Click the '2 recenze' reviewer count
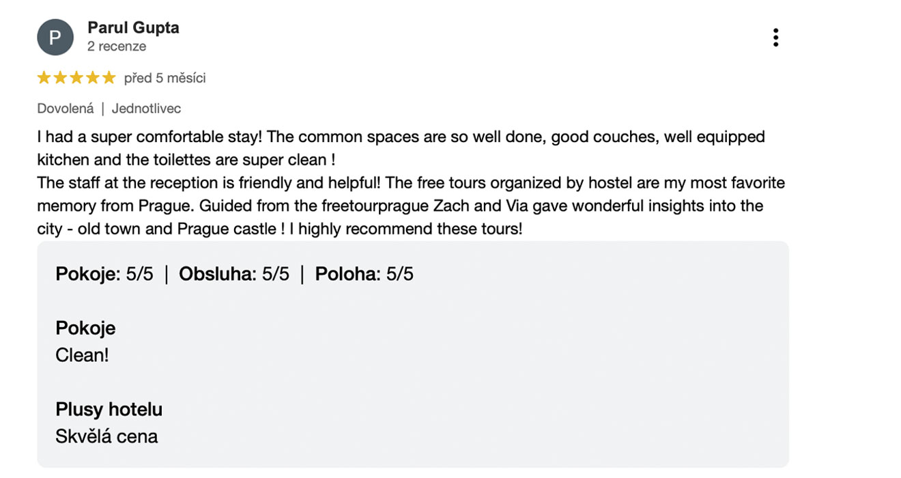Screen dimensions: 901x478 click(x=117, y=46)
